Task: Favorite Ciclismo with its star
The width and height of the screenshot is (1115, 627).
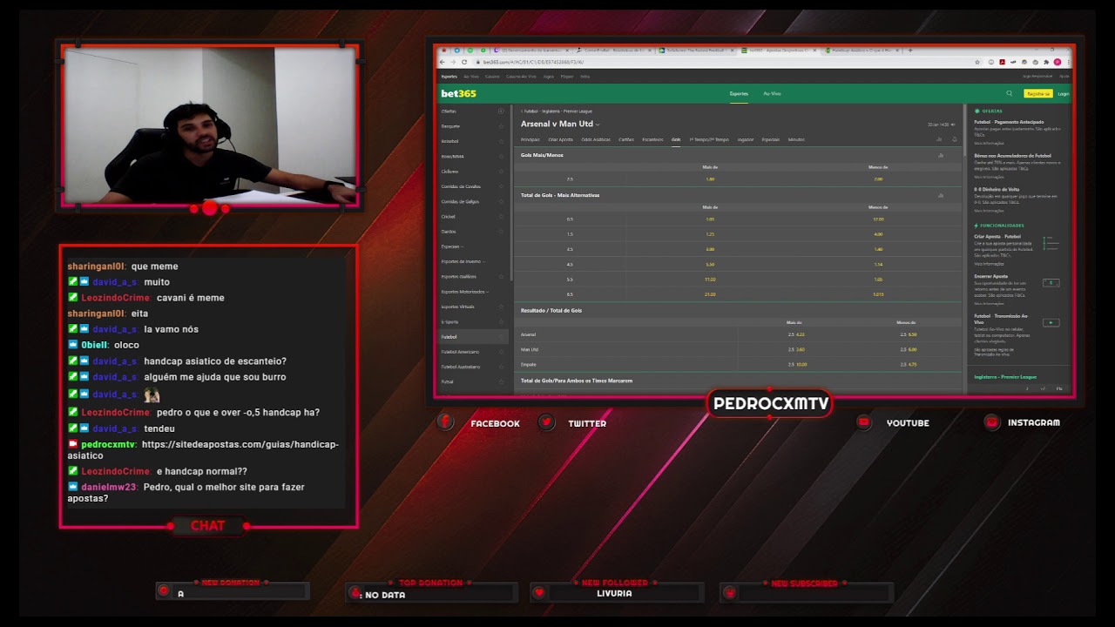Action: pyautogui.click(x=501, y=172)
